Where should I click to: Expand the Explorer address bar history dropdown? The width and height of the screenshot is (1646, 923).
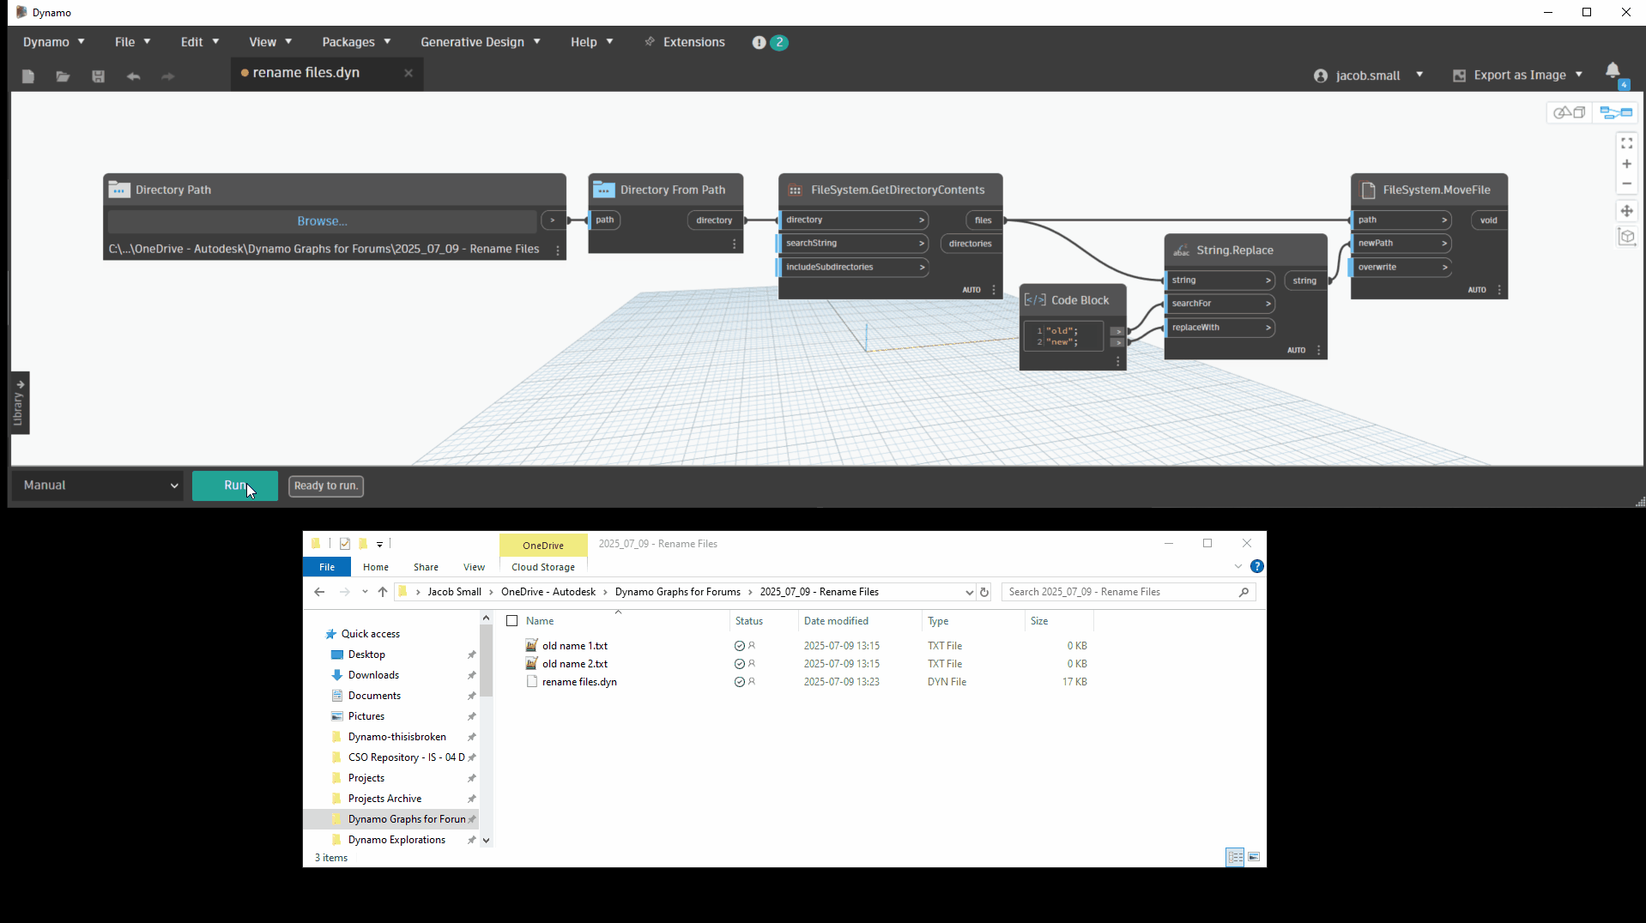[969, 592]
